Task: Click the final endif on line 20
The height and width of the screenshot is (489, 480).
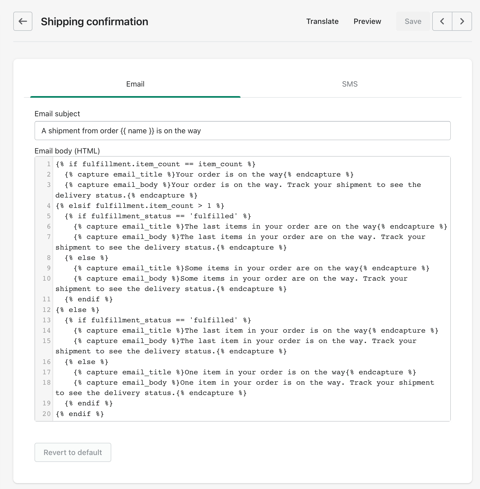Action: [80, 414]
